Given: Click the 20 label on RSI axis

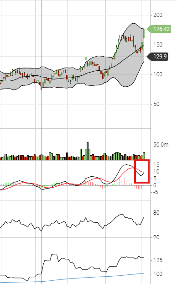Looking at the screenshot, I should pos(156,237).
